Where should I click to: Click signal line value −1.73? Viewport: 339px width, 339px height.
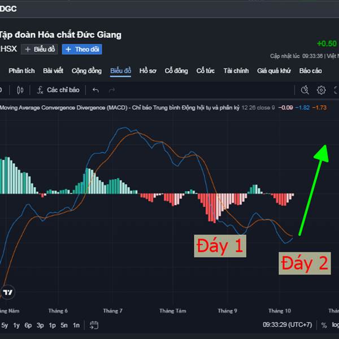319,108
